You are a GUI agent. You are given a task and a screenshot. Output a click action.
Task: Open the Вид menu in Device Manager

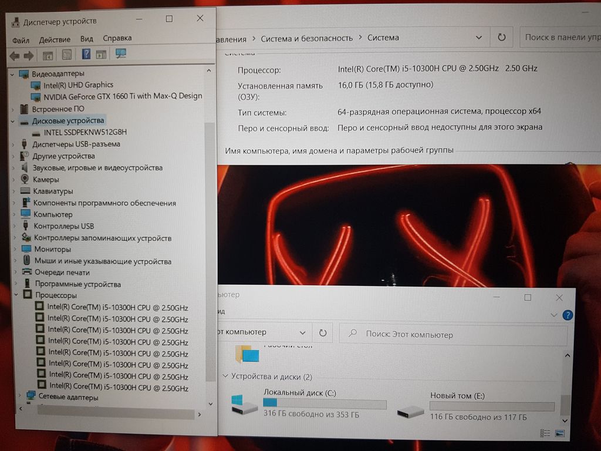(x=86, y=39)
